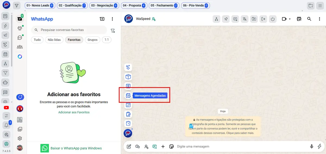
Task: Click the blue refresh chat round button
Action: (x=20, y=97)
